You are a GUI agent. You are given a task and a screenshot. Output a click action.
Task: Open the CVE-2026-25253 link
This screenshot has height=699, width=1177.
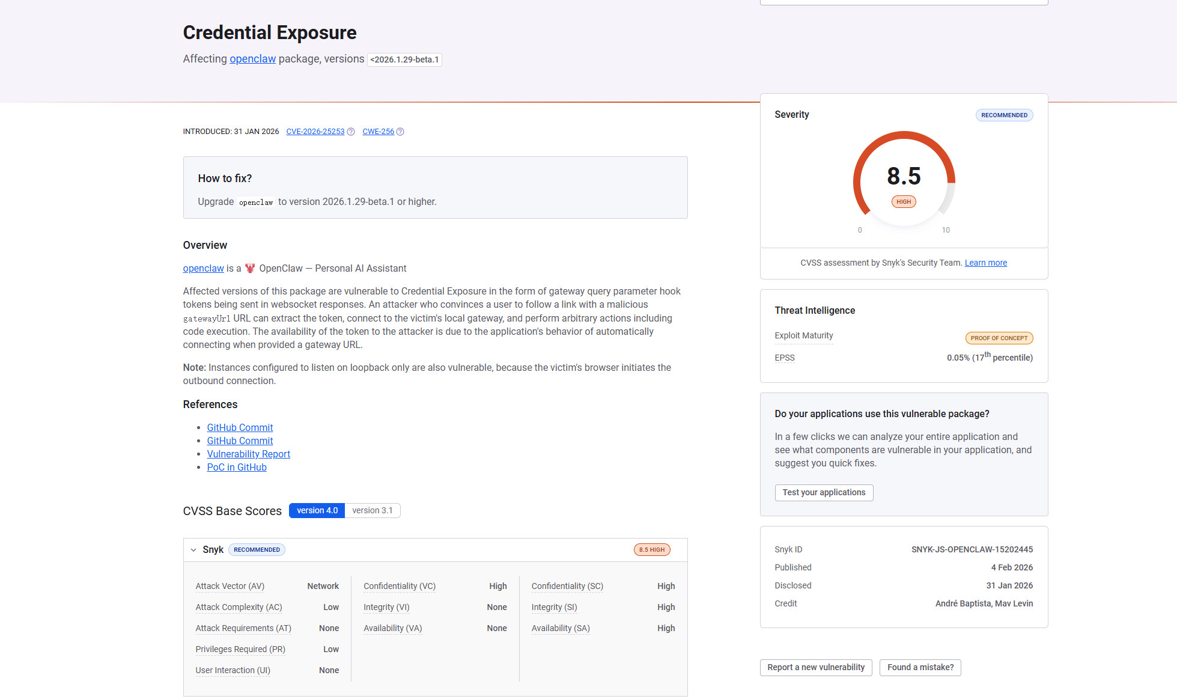(315, 132)
